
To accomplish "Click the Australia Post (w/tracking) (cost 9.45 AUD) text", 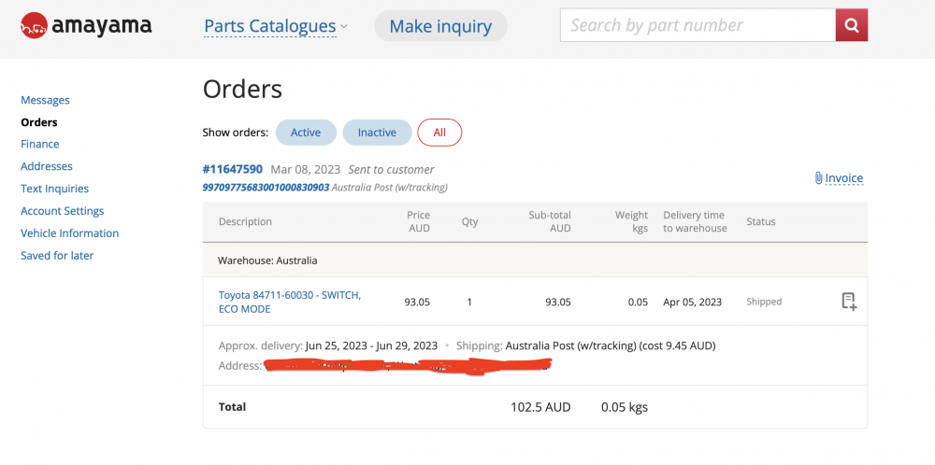I will [x=611, y=345].
